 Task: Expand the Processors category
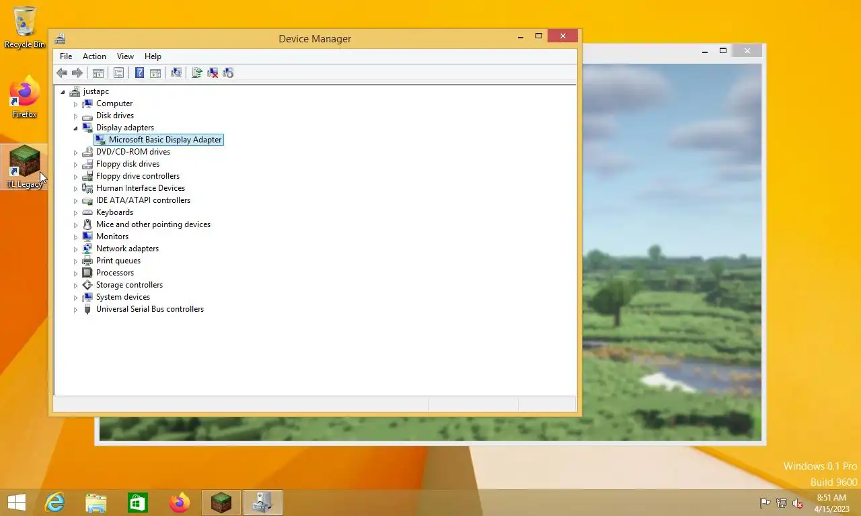coord(75,273)
